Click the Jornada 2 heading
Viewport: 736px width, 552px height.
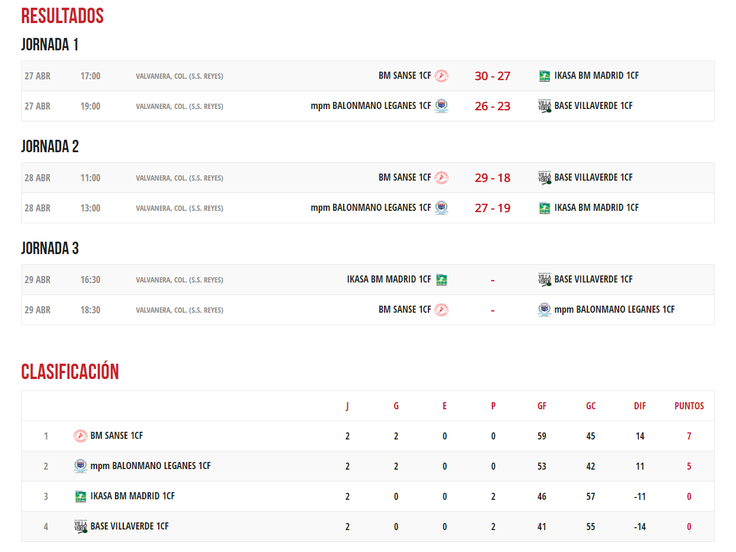50,146
